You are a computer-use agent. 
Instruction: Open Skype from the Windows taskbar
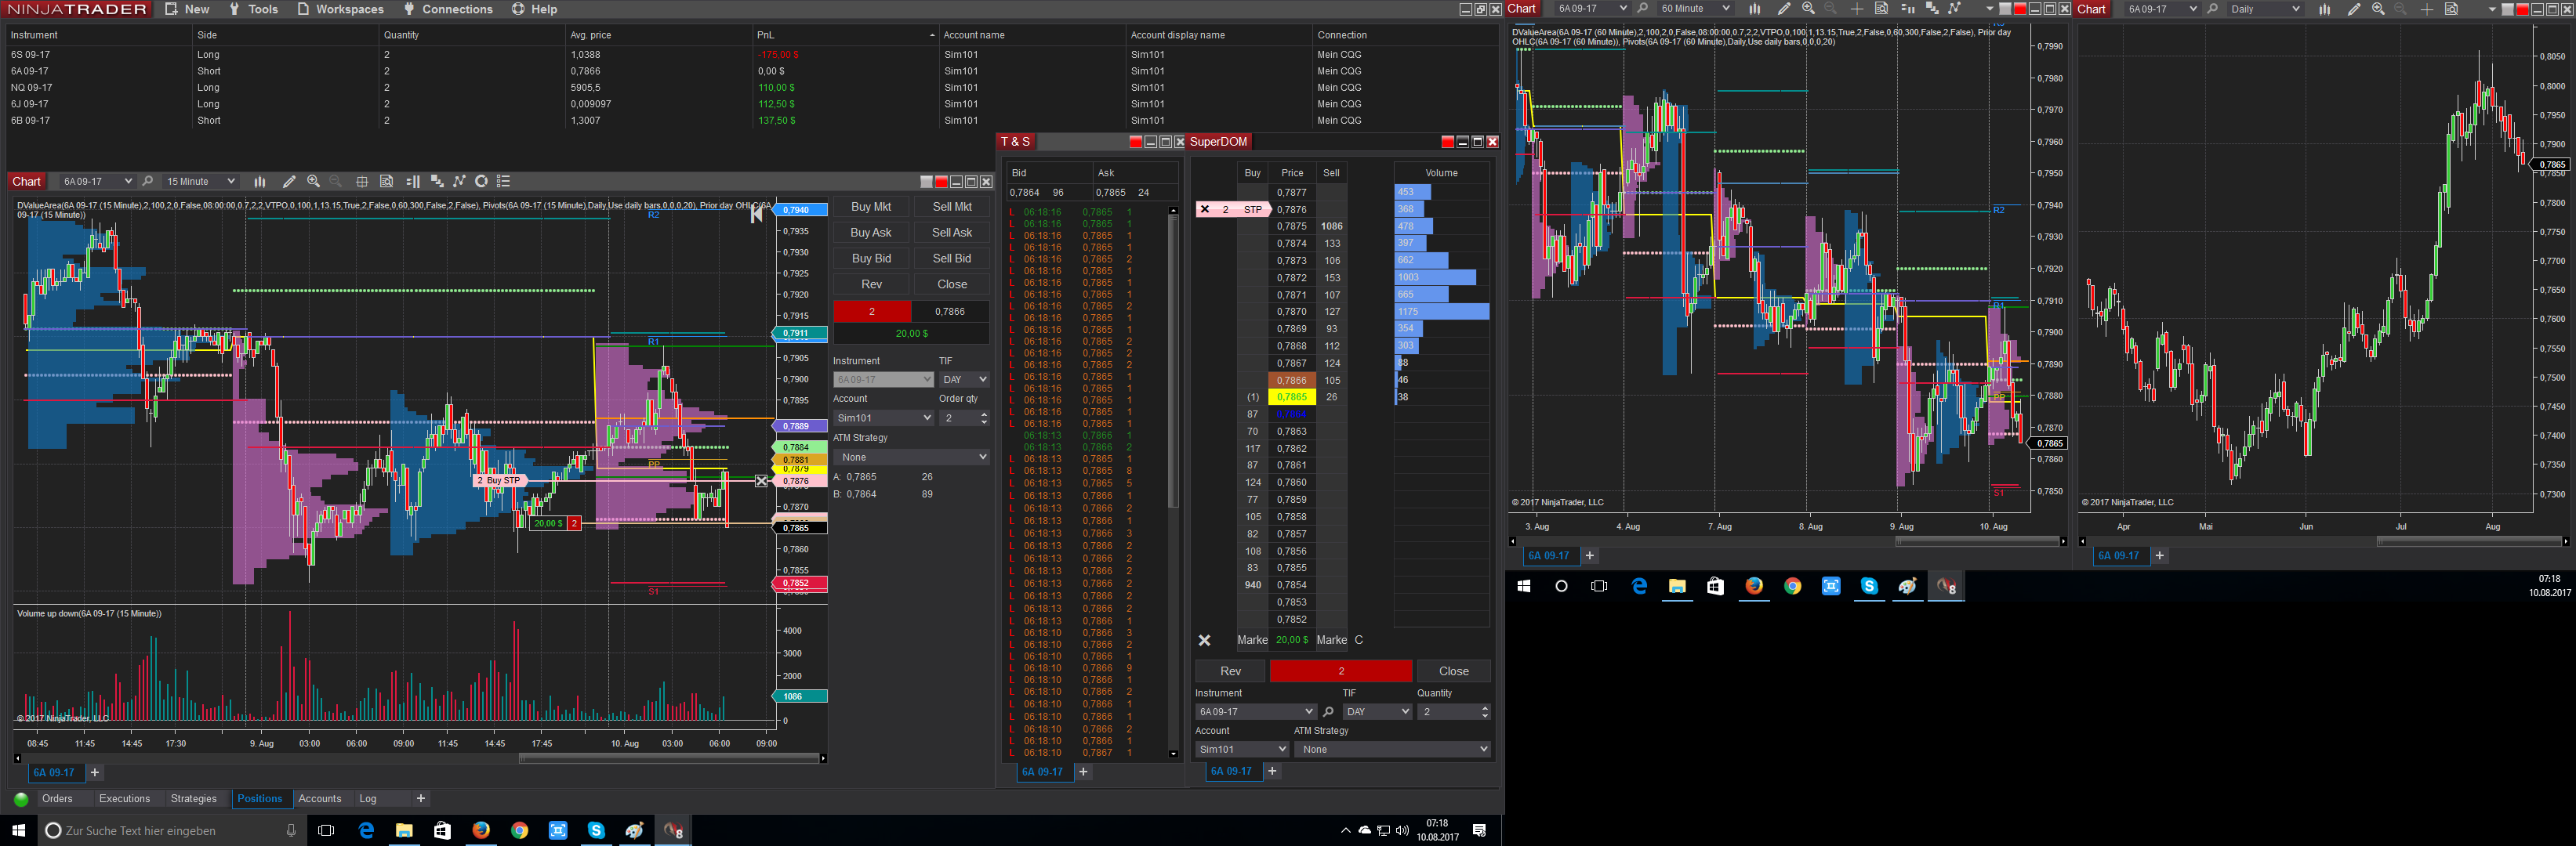point(596,830)
